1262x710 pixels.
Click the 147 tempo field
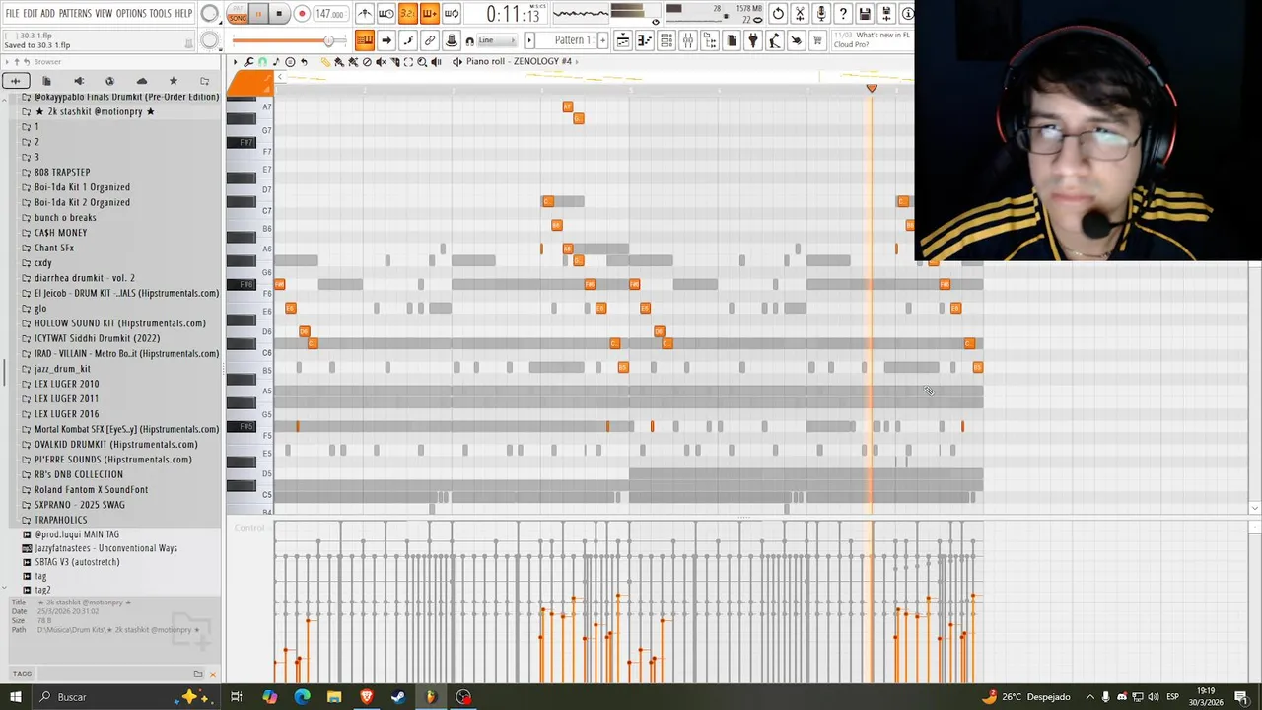point(329,14)
